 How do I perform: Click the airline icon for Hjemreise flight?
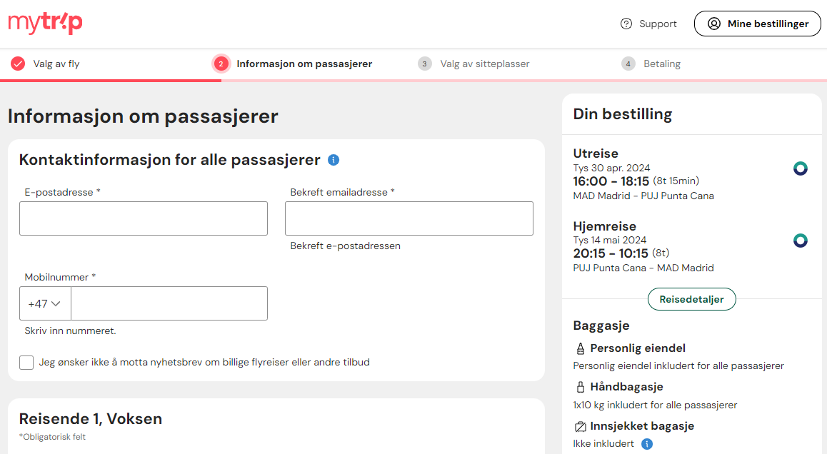click(800, 241)
